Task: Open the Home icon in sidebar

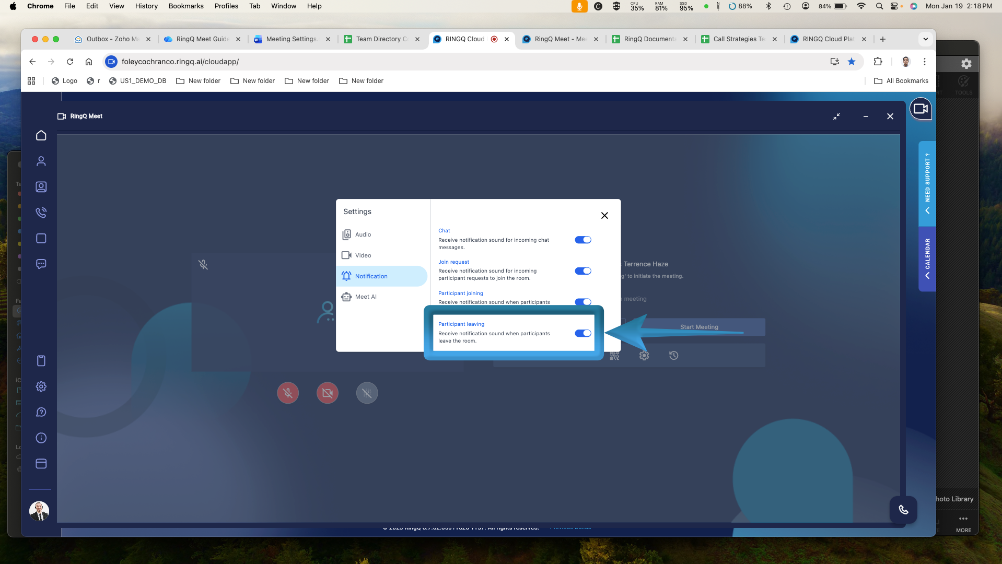Action: tap(41, 135)
